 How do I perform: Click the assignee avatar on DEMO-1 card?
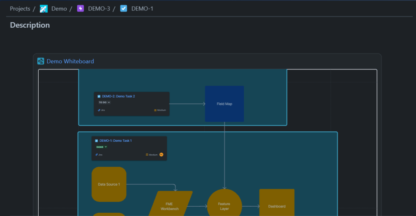click(x=161, y=155)
